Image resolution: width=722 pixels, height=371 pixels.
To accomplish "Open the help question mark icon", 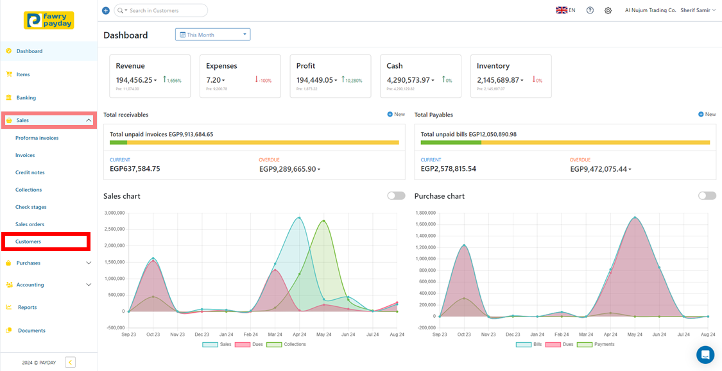I will point(590,10).
